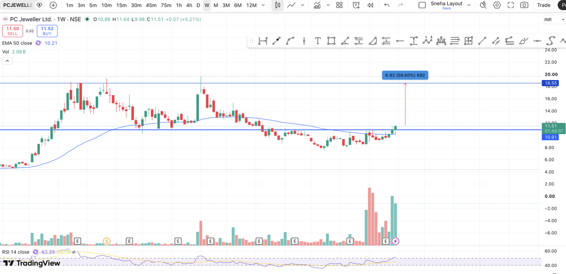566x274 pixels.
Task: Start bar replay with rewind icon
Action: coord(370,5)
